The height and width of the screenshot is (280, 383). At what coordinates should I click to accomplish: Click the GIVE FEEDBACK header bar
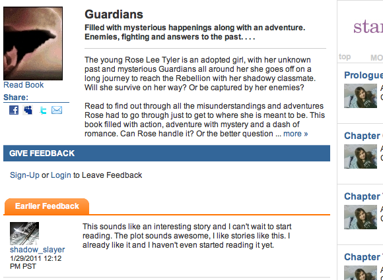click(166, 154)
